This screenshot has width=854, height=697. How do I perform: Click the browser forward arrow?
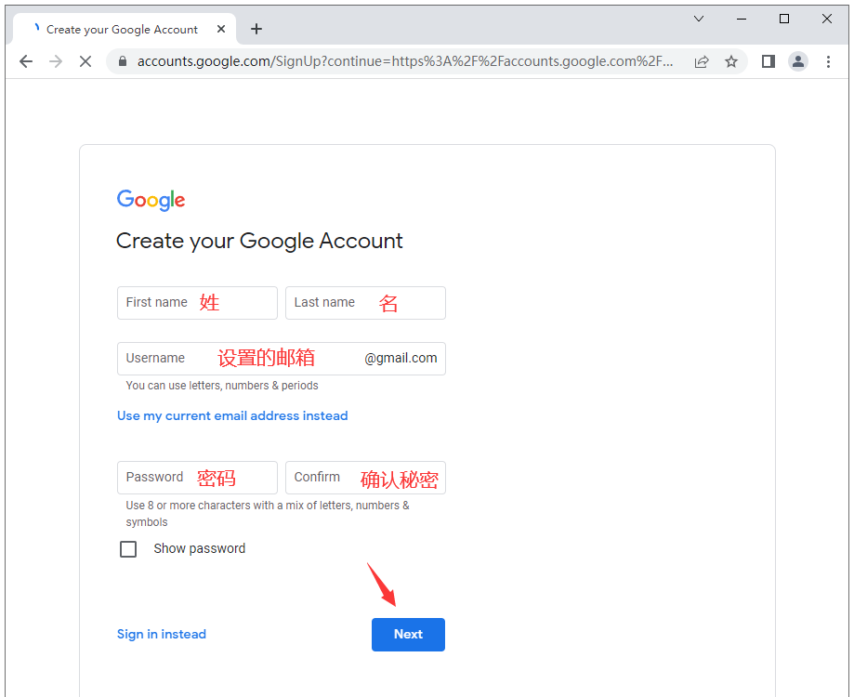point(56,61)
